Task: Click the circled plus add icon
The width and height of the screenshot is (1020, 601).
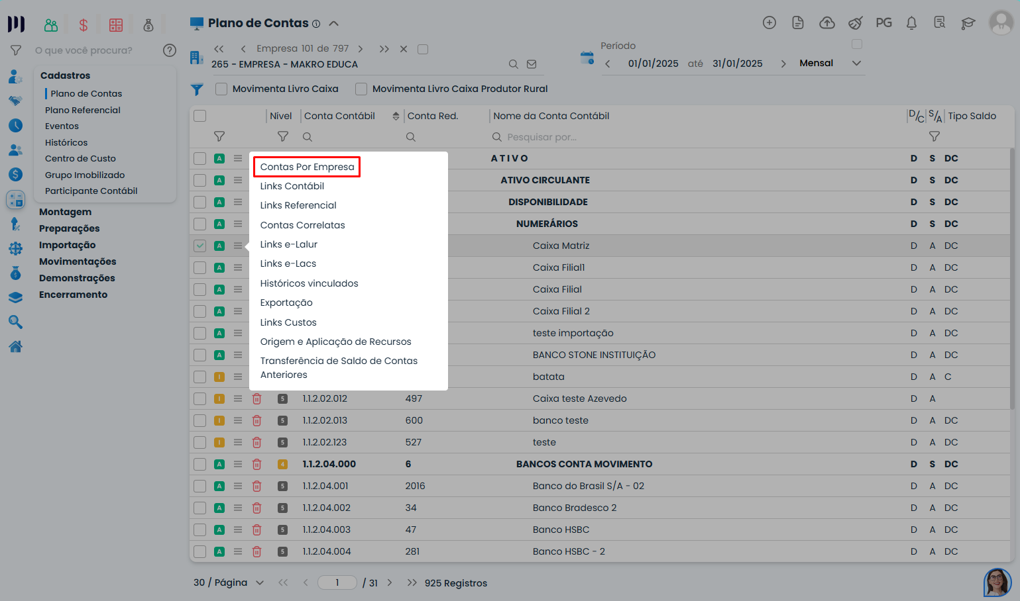Action: pyautogui.click(x=769, y=23)
